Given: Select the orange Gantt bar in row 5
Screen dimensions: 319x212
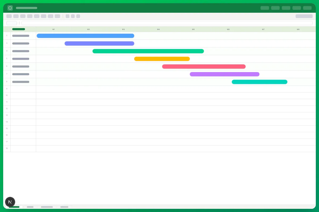Looking at the screenshot, I should click(162, 59).
